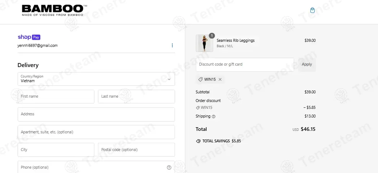The width and height of the screenshot is (378, 173).
Task: Click the yennhi6697@gmail.com email text
Action: click(x=37, y=46)
